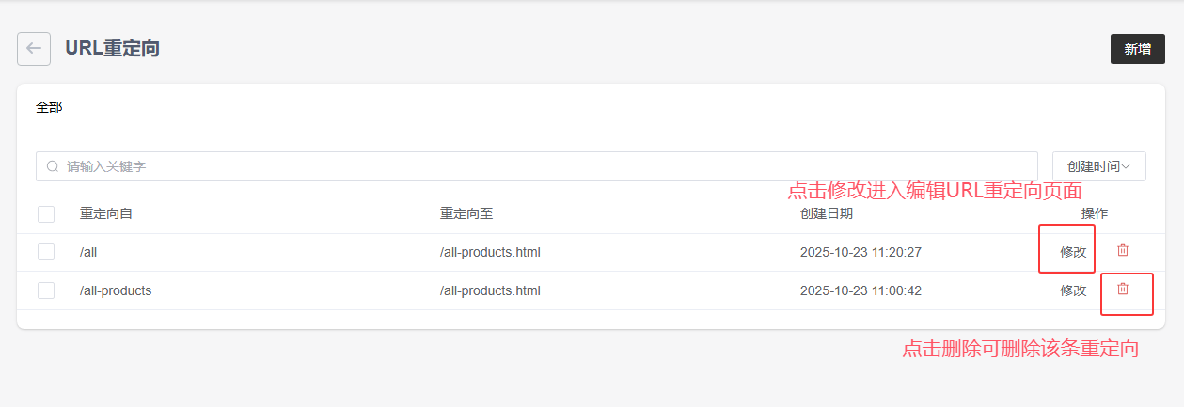
Task: Switch to the 全部 tab
Action: [x=49, y=107]
